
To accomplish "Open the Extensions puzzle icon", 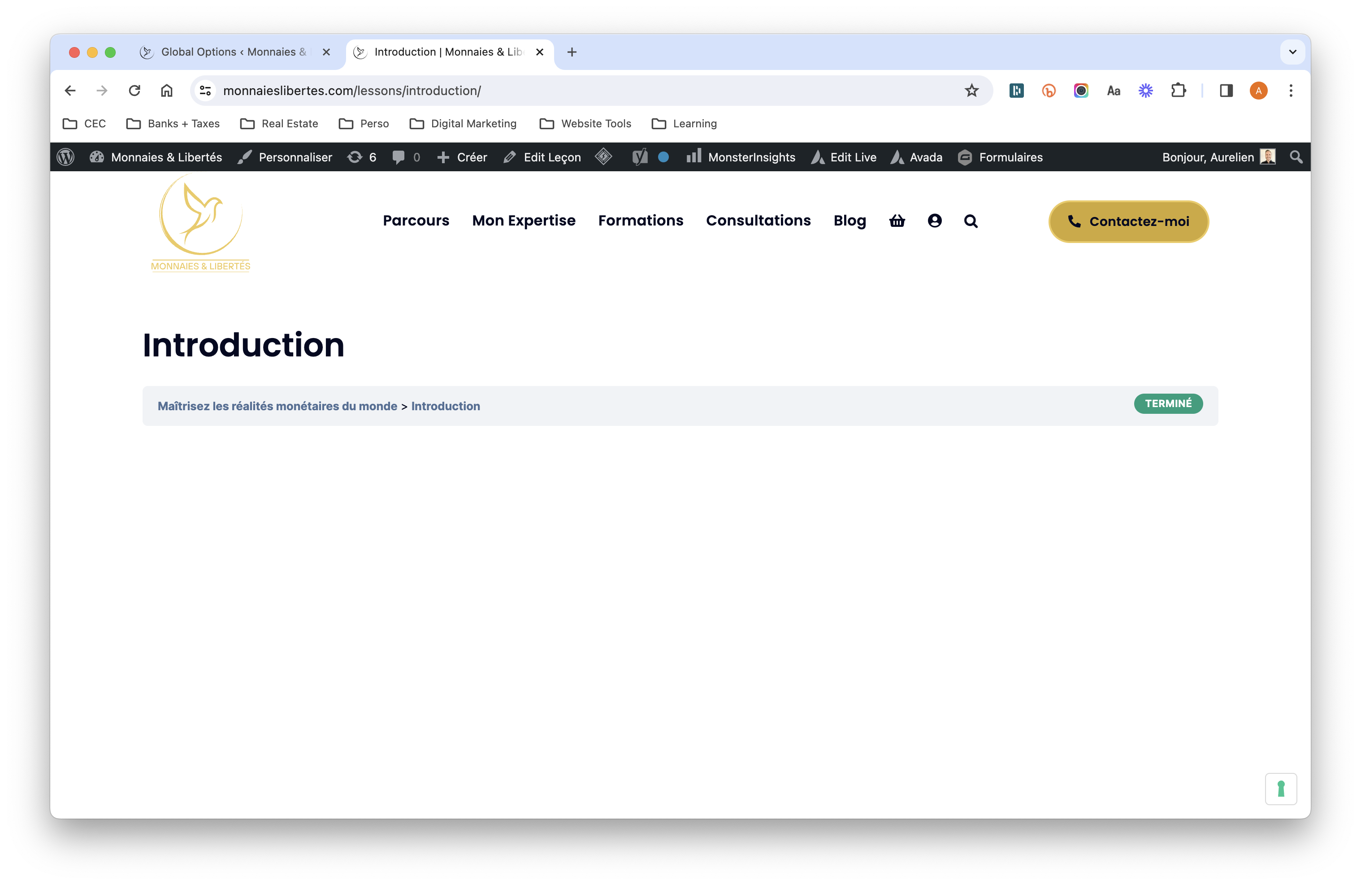I will click(x=1178, y=91).
